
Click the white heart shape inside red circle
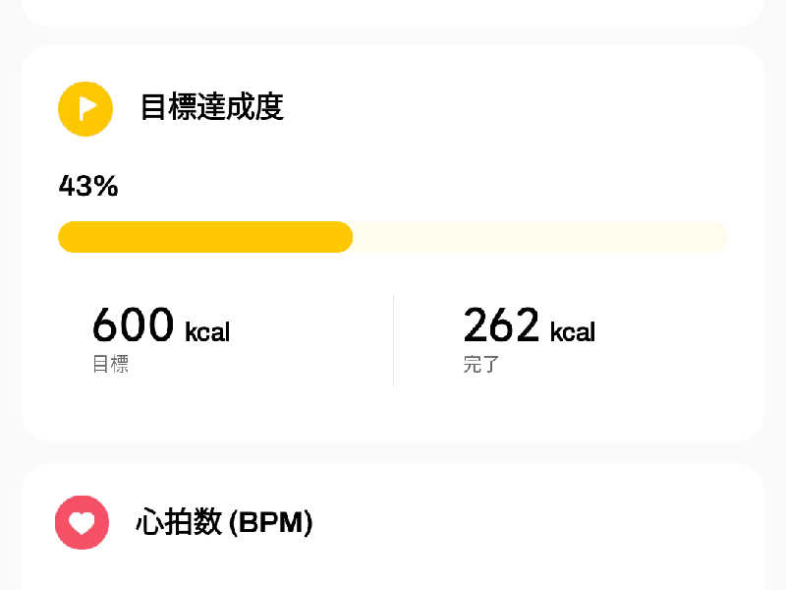pyautogui.click(x=82, y=523)
